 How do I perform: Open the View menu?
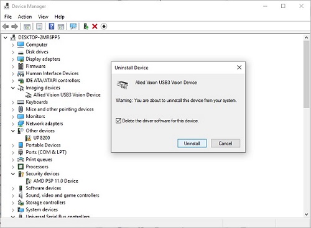(x=43, y=17)
